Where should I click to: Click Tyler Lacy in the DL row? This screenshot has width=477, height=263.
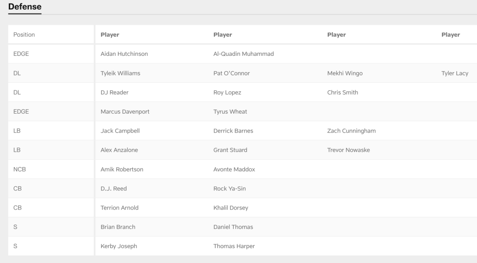click(455, 73)
